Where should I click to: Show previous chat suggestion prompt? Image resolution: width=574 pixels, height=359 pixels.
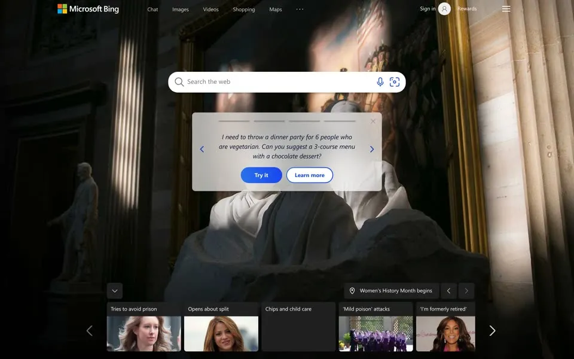(201, 149)
